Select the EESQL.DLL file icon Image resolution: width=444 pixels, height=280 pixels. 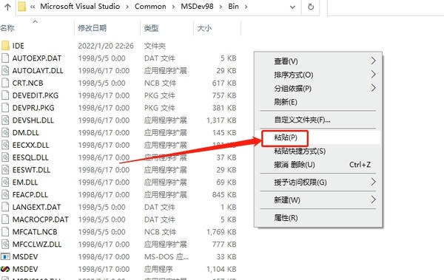click(5, 157)
